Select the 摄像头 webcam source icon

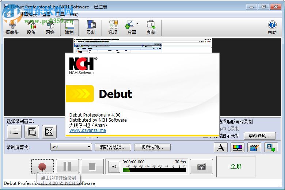12,28
